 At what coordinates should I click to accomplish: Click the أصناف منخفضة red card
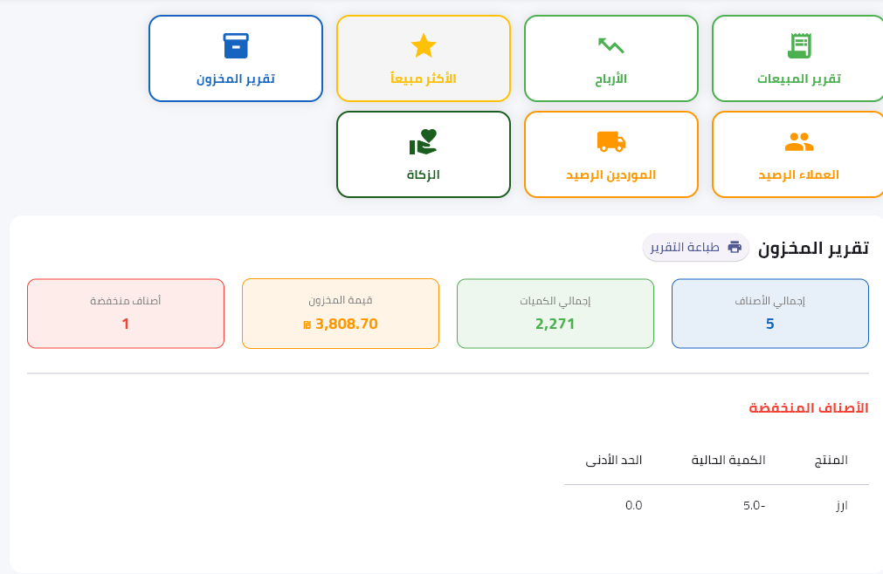tap(126, 314)
